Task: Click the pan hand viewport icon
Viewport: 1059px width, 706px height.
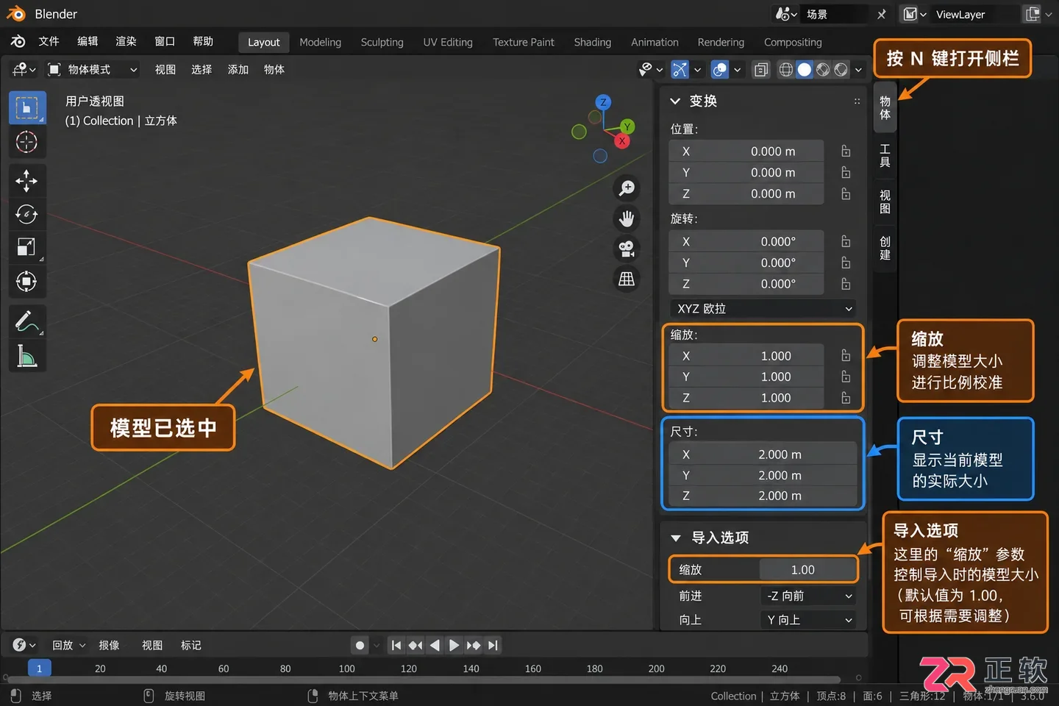Action: coord(627,218)
